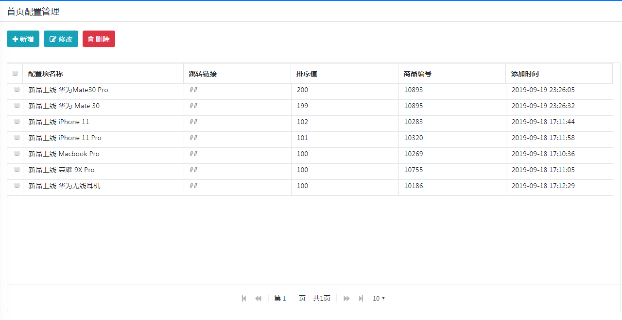The width and height of the screenshot is (622, 320).
Task: Sort by 添加时间 column header
Action: pyautogui.click(x=559, y=74)
